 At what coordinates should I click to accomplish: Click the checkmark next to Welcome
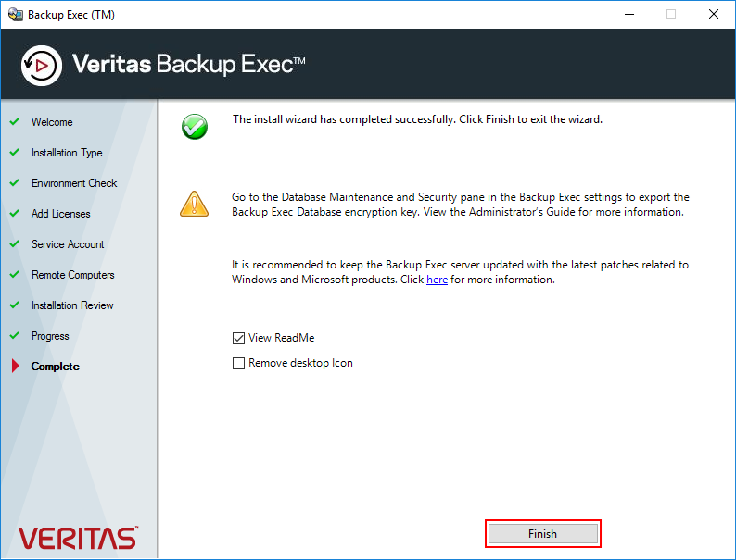(15, 121)
